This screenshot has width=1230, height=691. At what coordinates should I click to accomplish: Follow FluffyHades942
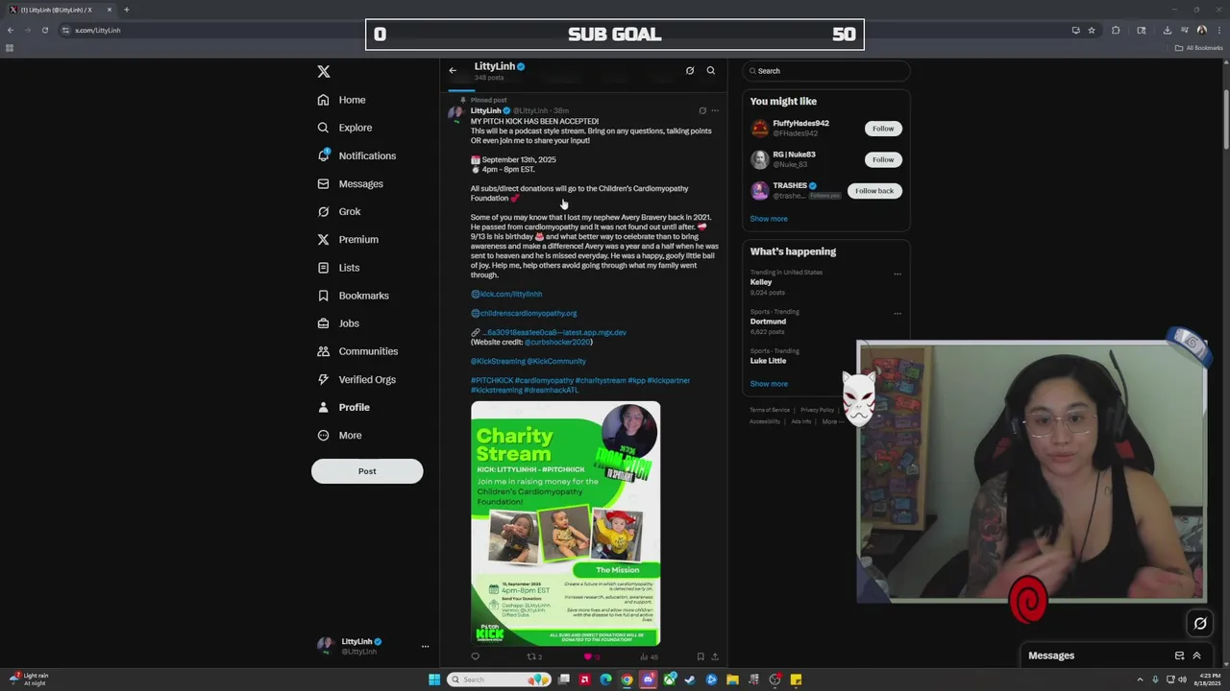[x=883, y=129]
